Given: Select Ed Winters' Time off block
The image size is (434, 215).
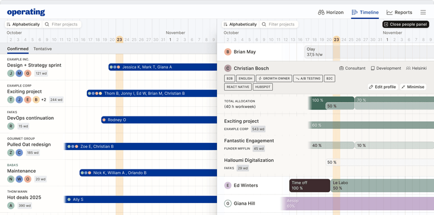Looking at the screenshot, I should tap(310, 185).
